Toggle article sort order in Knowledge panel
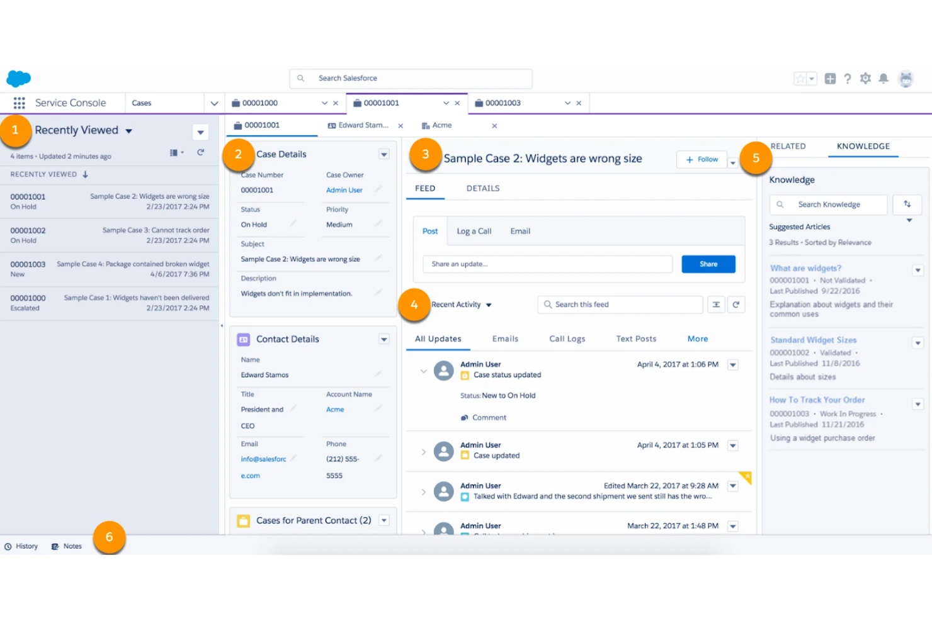 coord(907,204)
